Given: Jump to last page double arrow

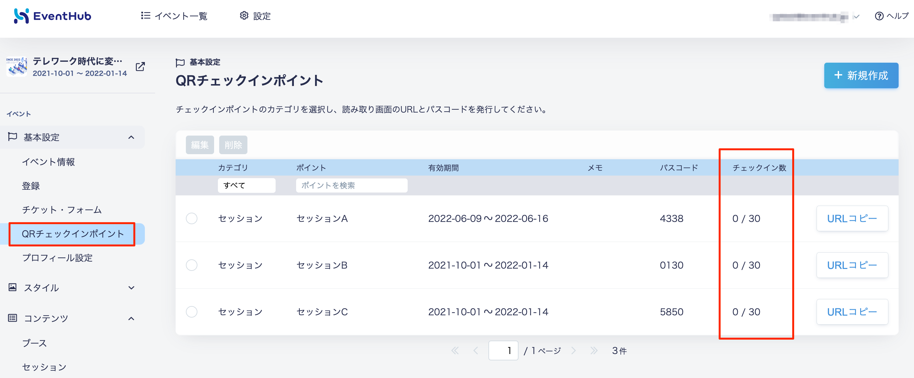Looking at the screenshot, I should click(x=594, y=350).
